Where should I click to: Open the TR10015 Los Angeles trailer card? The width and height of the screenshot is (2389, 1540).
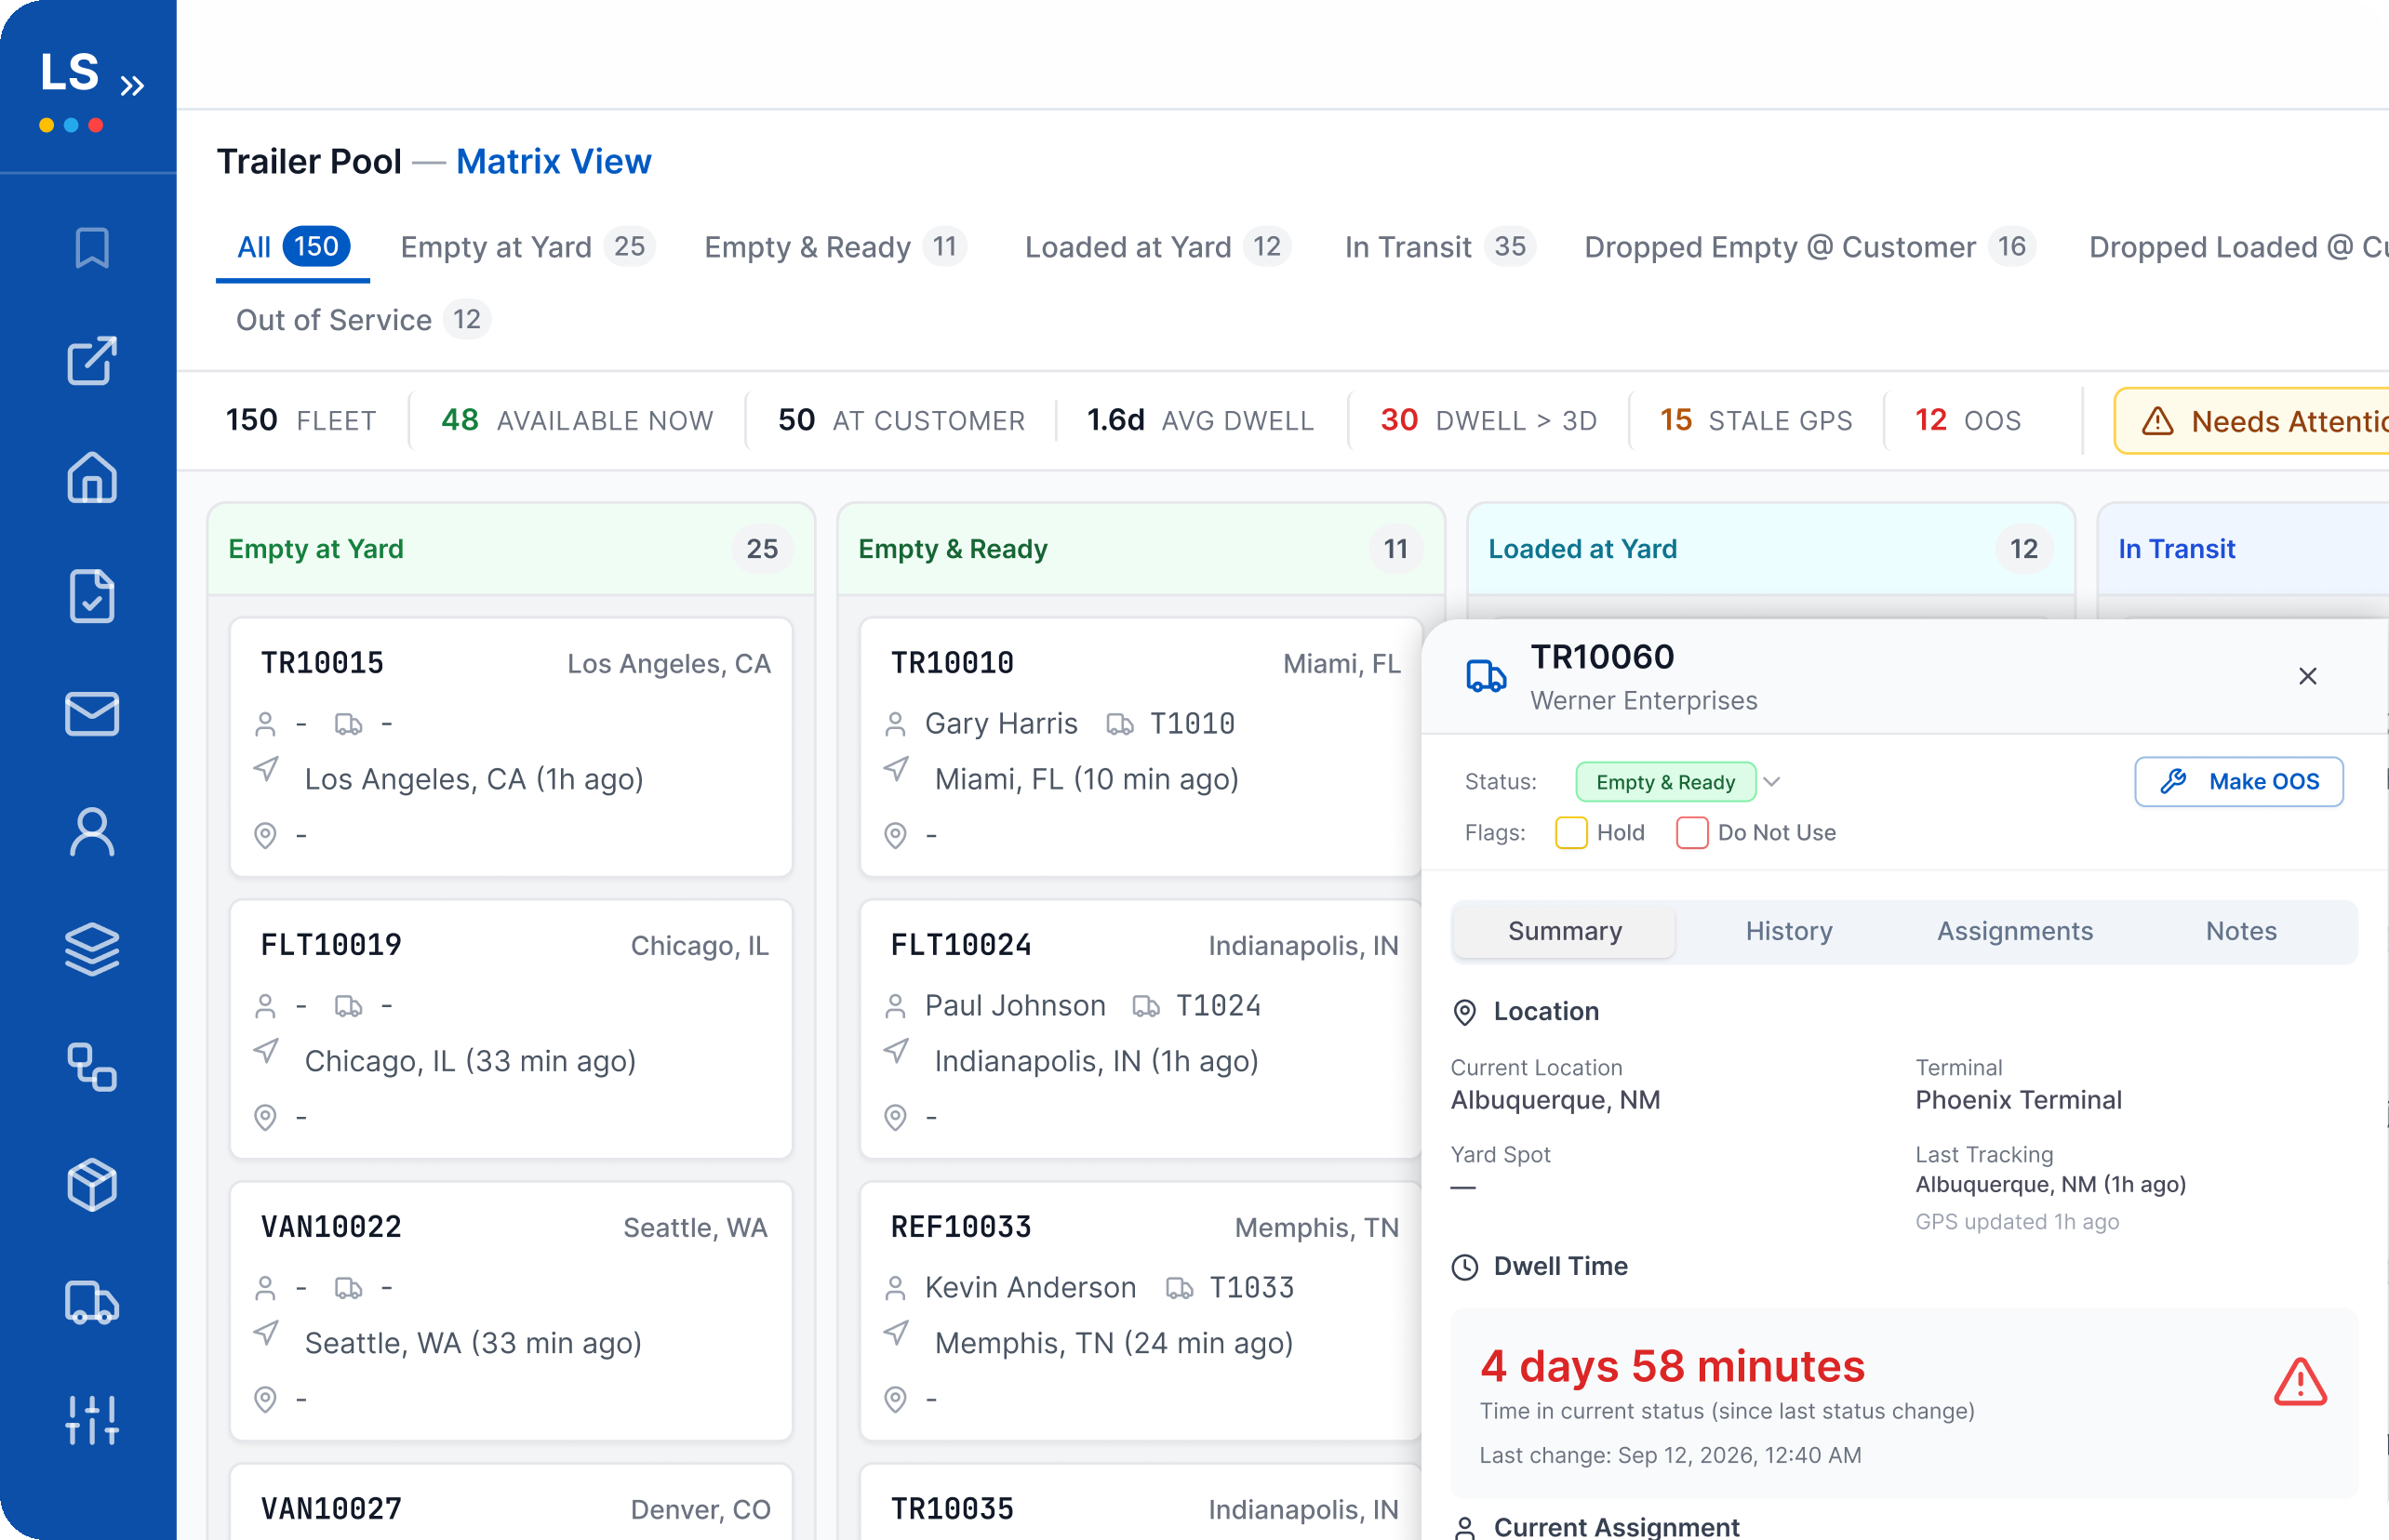[x=512, y=748]
